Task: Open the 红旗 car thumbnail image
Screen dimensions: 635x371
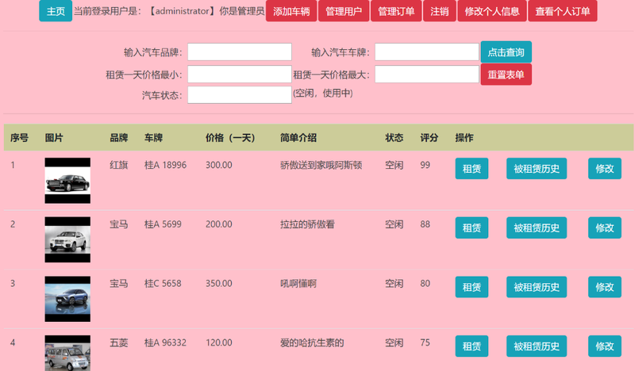Action: (67, 181)
